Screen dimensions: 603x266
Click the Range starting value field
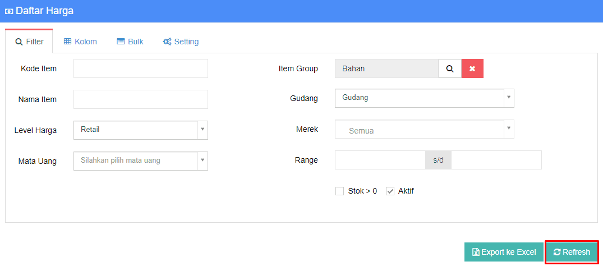point(380,160)
